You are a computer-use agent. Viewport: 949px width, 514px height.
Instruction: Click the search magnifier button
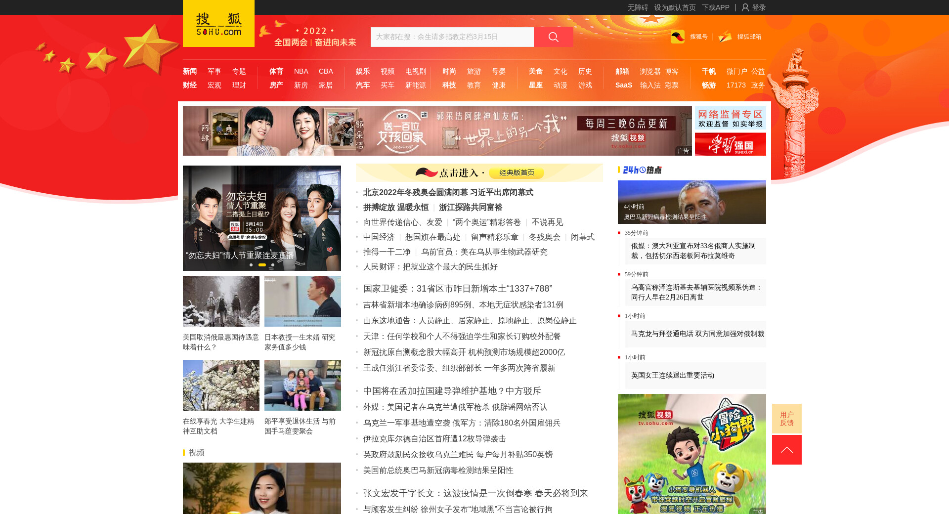point(554,37)
